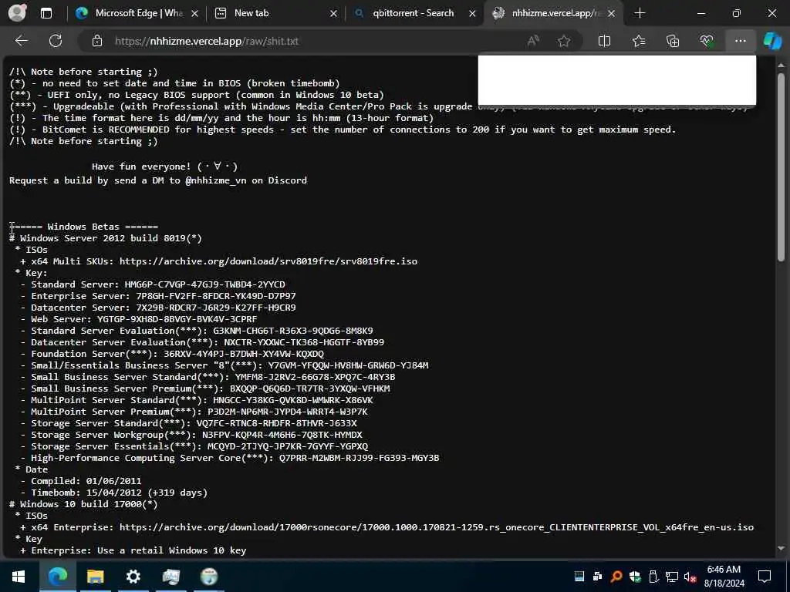Select the nhhizme.vercel.app tab
This screenshot has width=790, height=592.
pos(552,14)
